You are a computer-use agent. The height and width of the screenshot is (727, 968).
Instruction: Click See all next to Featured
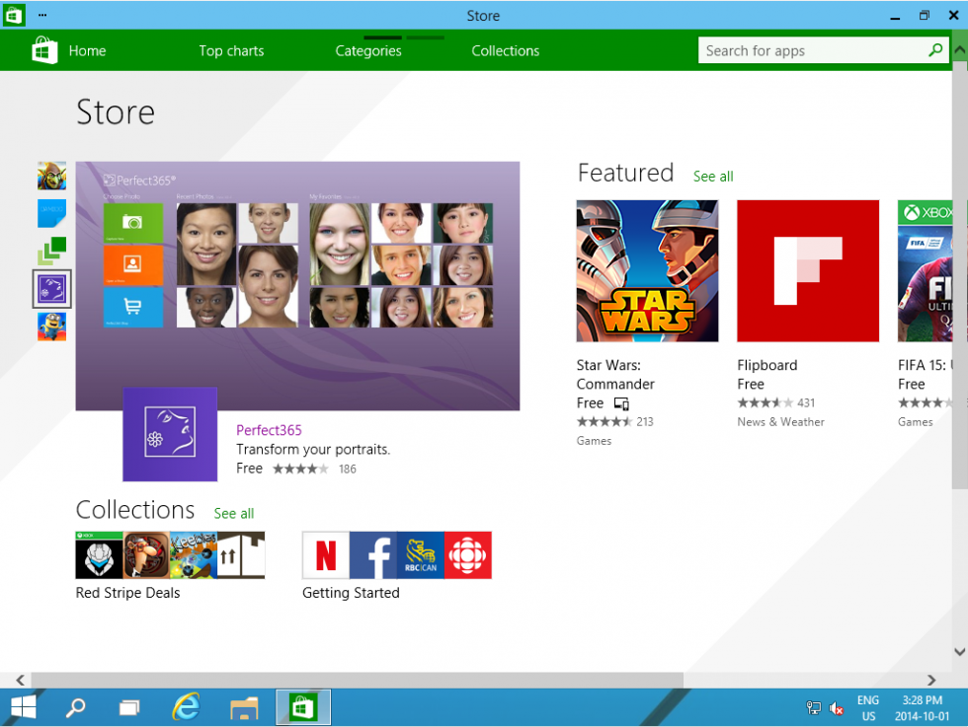(x=712, y=177)
